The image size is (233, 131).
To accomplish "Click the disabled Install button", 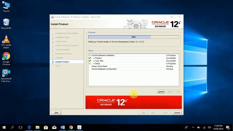I will pyautogui.click(x=165, y=112).
